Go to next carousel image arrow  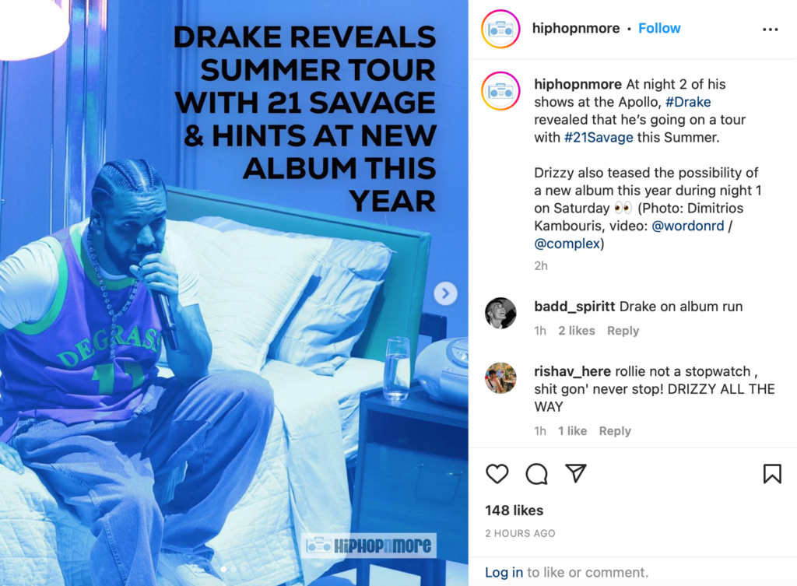pyautogui.click(x=445, y=293)
